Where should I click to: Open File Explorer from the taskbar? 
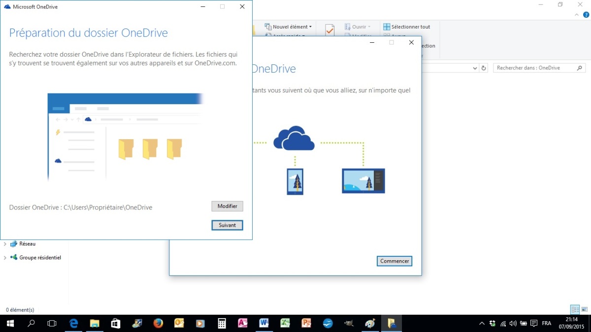coord(95,323)
